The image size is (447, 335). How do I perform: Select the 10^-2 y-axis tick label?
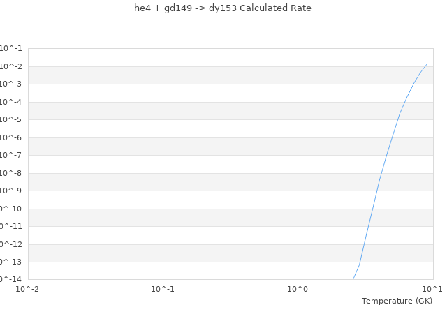10,66
